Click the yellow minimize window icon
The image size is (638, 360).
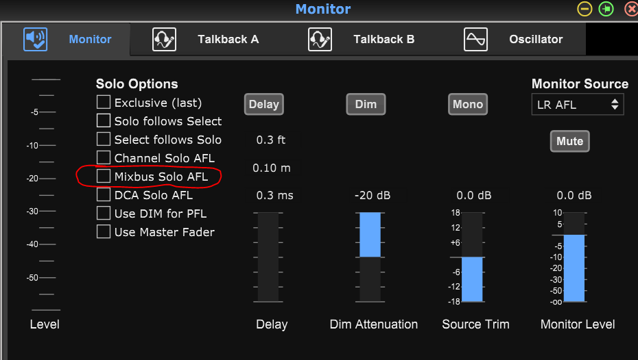click(x=584, y=9)
